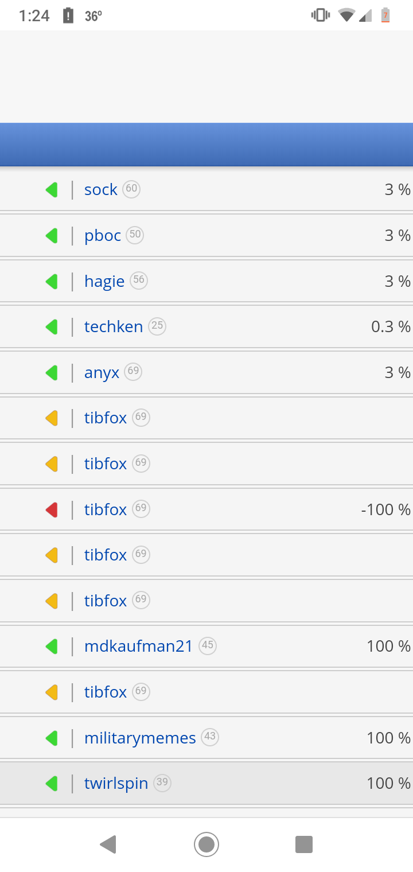The image size is (413, 872).
Task: Select the 0.3 % vote by techken
Action: 391,326
